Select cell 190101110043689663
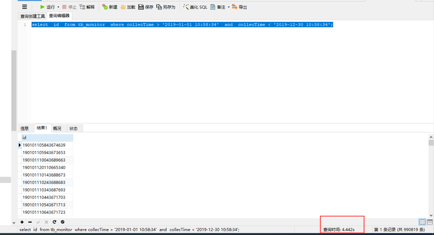Screen dimensions: 434x235 click(47, 160)
